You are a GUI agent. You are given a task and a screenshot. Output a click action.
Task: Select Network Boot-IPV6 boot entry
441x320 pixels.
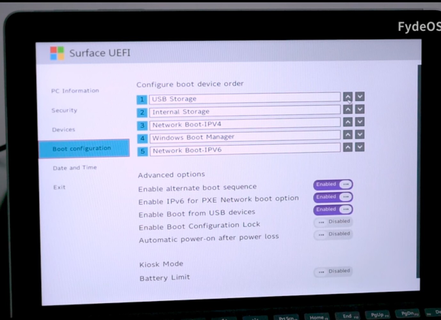[x=245, y=149]
